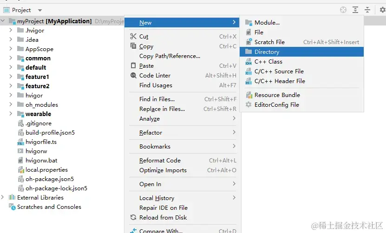Viewport: 386px width, 233px height.
Task: Choose Copy Path/Reference...
Action: tap(182, 56)
